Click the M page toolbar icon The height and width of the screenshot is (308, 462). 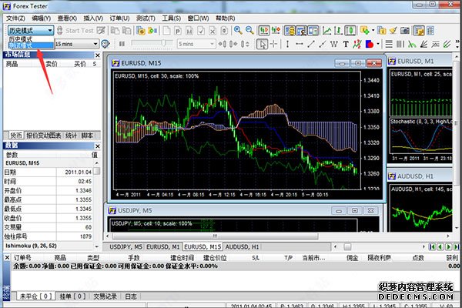coord(189,31)
